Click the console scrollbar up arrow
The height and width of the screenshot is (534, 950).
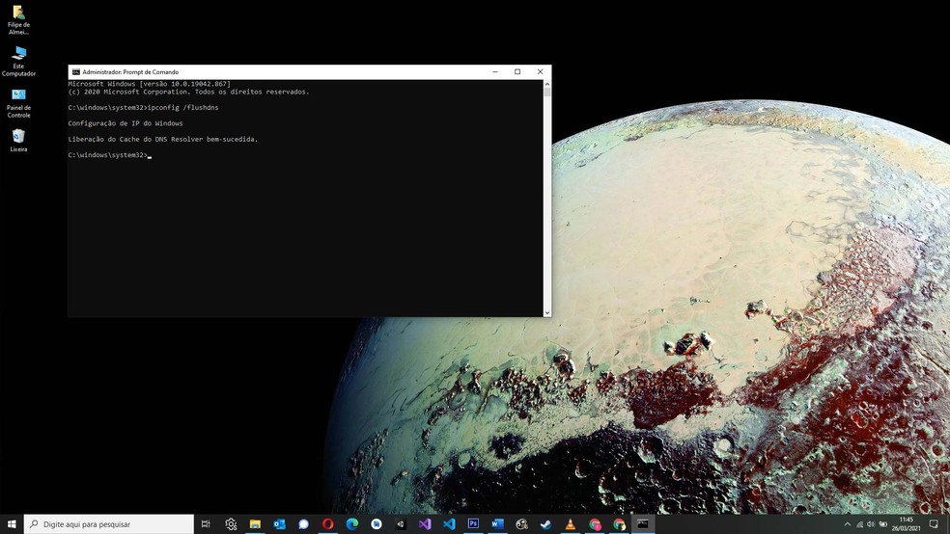[x=547, y=84]
